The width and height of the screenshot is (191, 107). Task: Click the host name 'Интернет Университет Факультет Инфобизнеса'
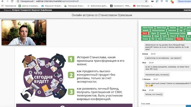[32, 10]
